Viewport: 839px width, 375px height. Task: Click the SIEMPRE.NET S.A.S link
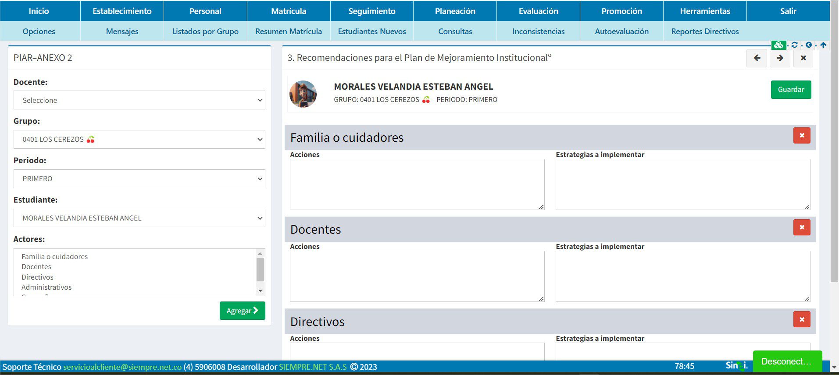click(x=313, y=367)
